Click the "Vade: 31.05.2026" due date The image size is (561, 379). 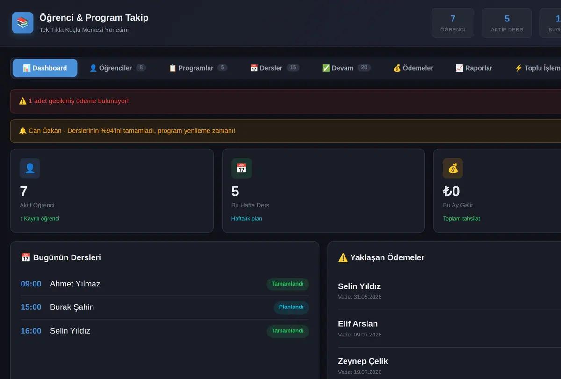pyautogui.click(x=360, y=297)
